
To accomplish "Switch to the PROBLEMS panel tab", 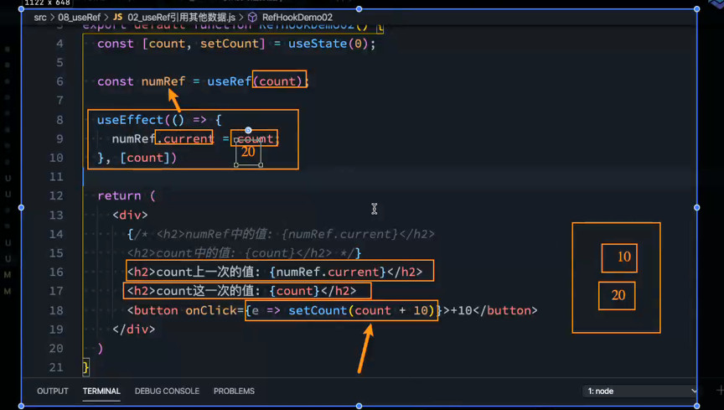I will click(x=234, y=391).
